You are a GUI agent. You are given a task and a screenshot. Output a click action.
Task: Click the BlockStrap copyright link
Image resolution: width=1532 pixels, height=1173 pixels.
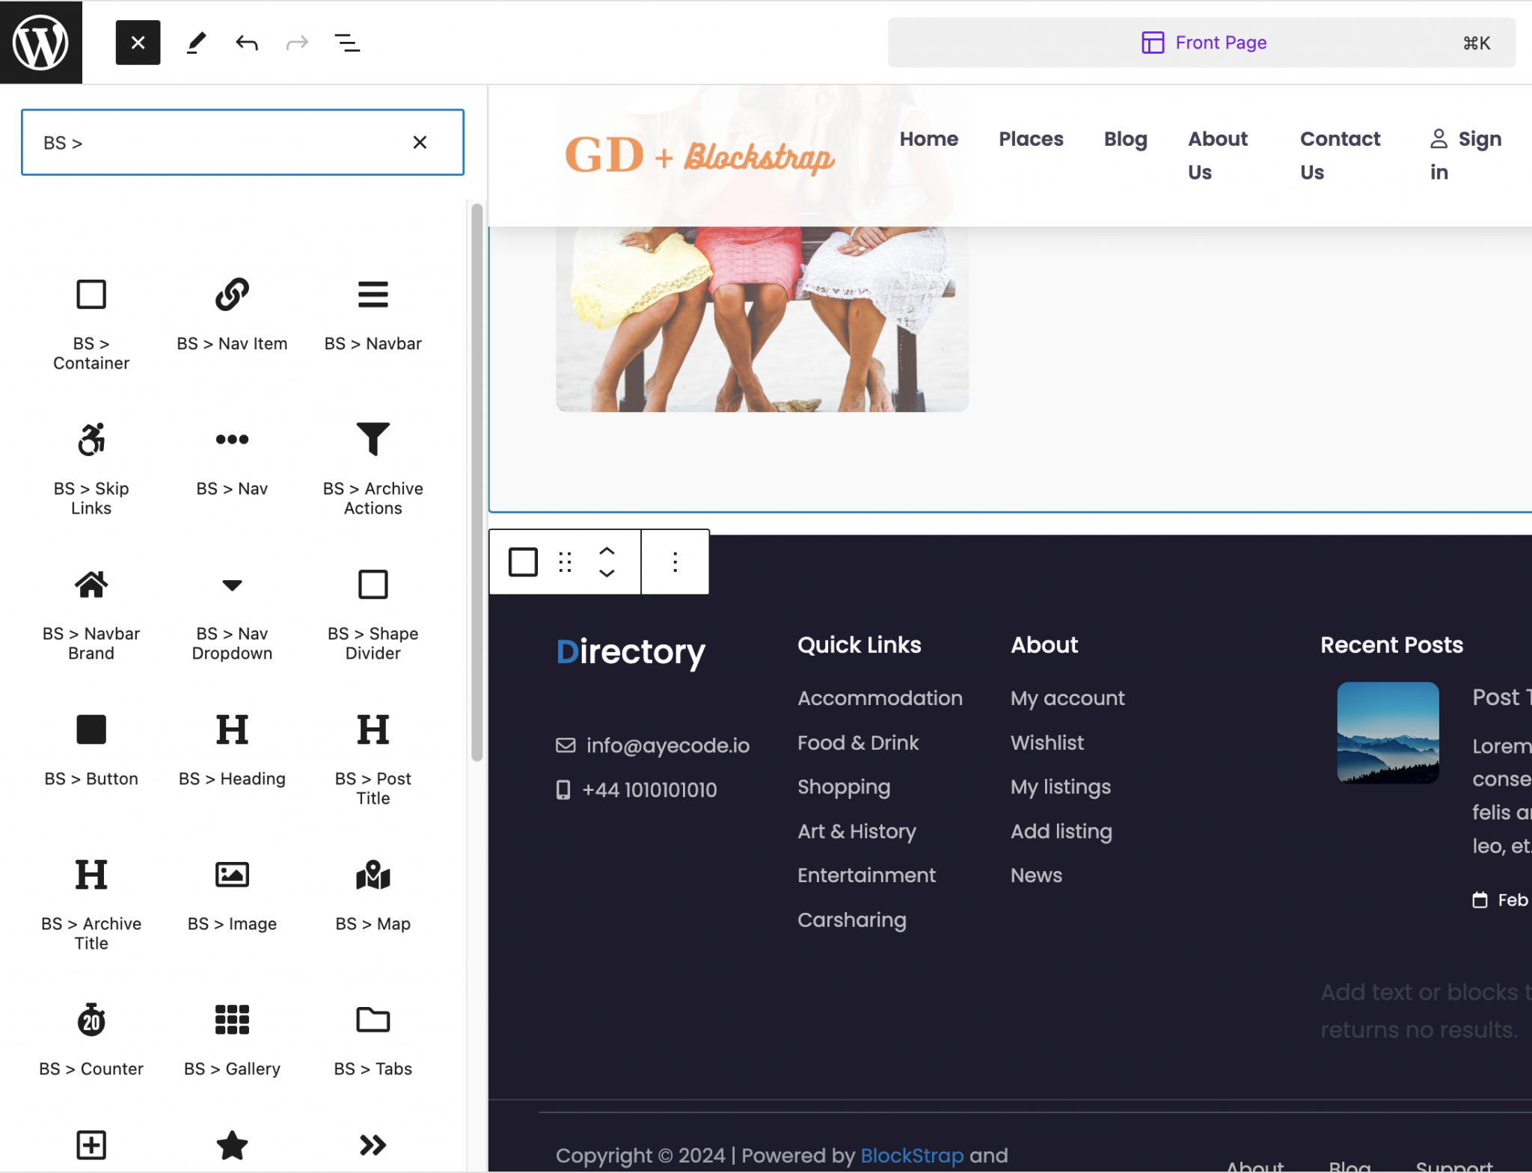[910, 1154]
